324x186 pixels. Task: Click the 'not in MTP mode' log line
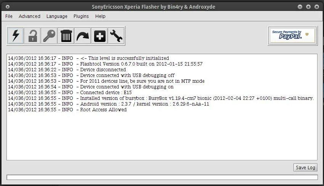[106, 81]
